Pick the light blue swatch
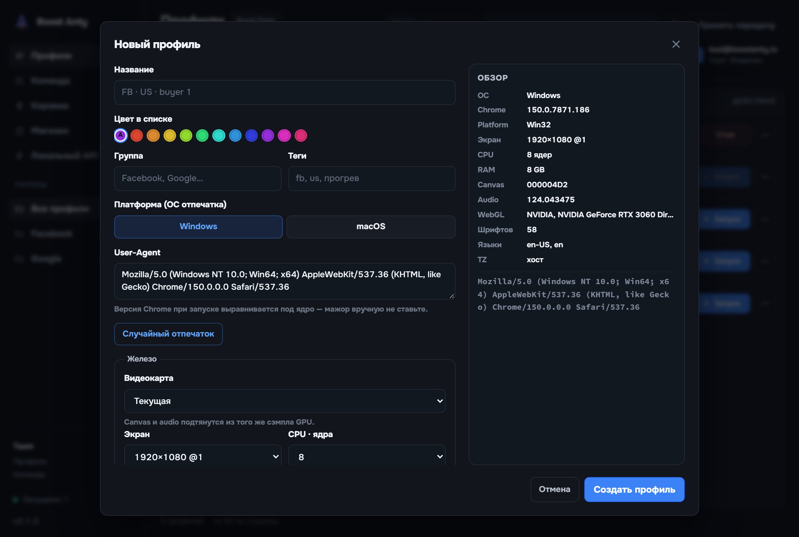This screenshot has height=537, width=799. click(x=235, y=135)
